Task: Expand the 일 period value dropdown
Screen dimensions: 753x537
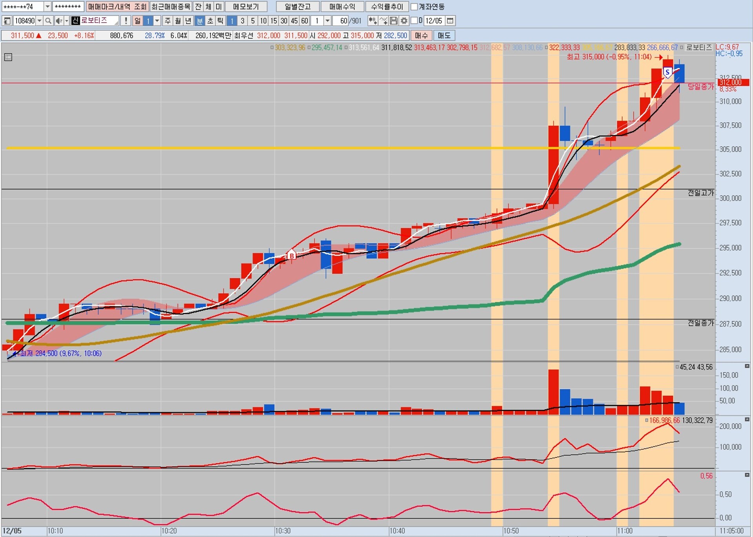Action: click(157, 21)
